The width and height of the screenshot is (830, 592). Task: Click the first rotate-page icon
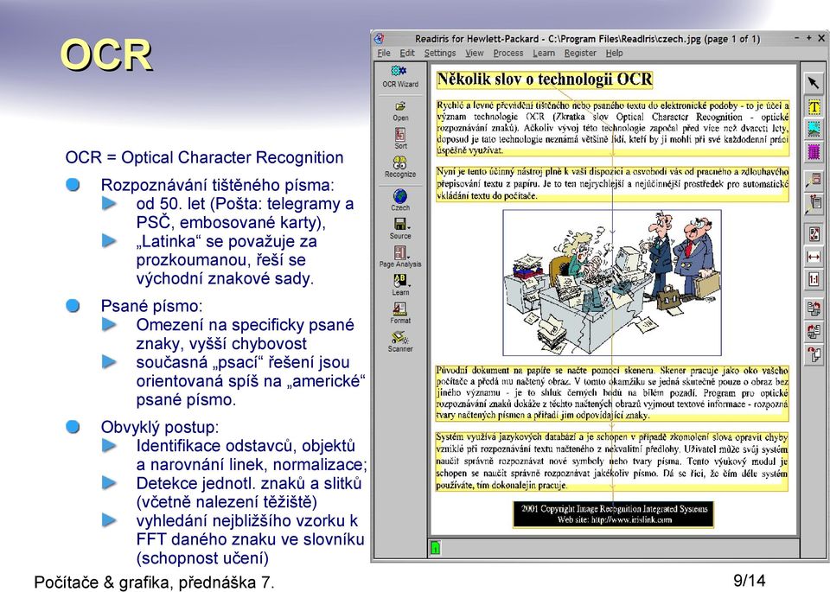[x=814, y=309]
